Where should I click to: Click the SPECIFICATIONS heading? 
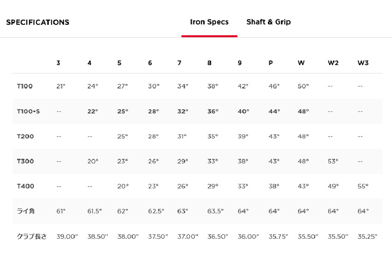[38, 22]
